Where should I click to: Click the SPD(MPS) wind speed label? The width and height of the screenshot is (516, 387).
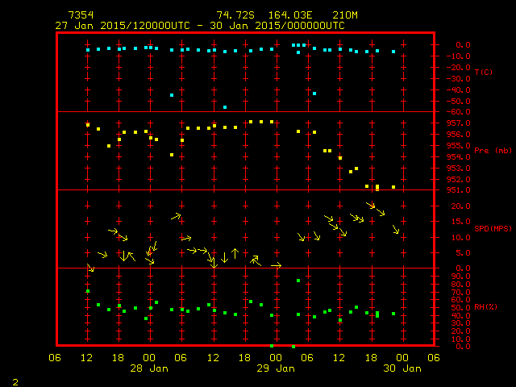tap(493, 229)
